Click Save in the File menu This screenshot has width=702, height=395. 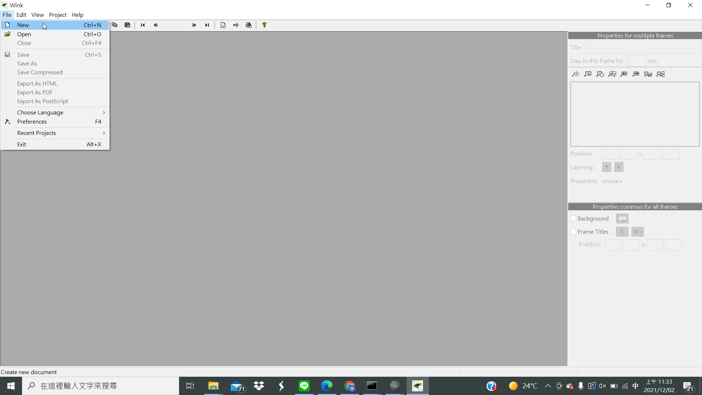click(x=55, y=54)
